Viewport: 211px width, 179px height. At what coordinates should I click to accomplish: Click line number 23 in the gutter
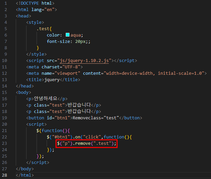click(x=4, y=143)
